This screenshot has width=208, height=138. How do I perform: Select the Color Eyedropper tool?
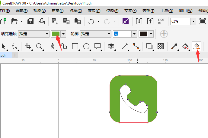pos(174,47)
